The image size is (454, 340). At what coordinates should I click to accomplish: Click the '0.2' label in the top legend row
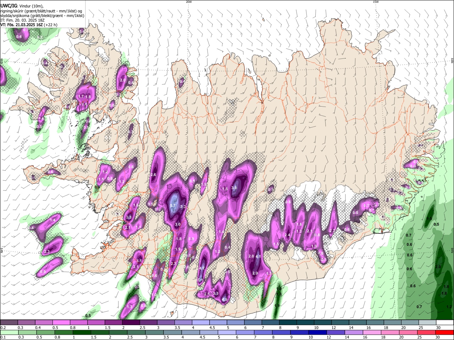pos(3,328)
